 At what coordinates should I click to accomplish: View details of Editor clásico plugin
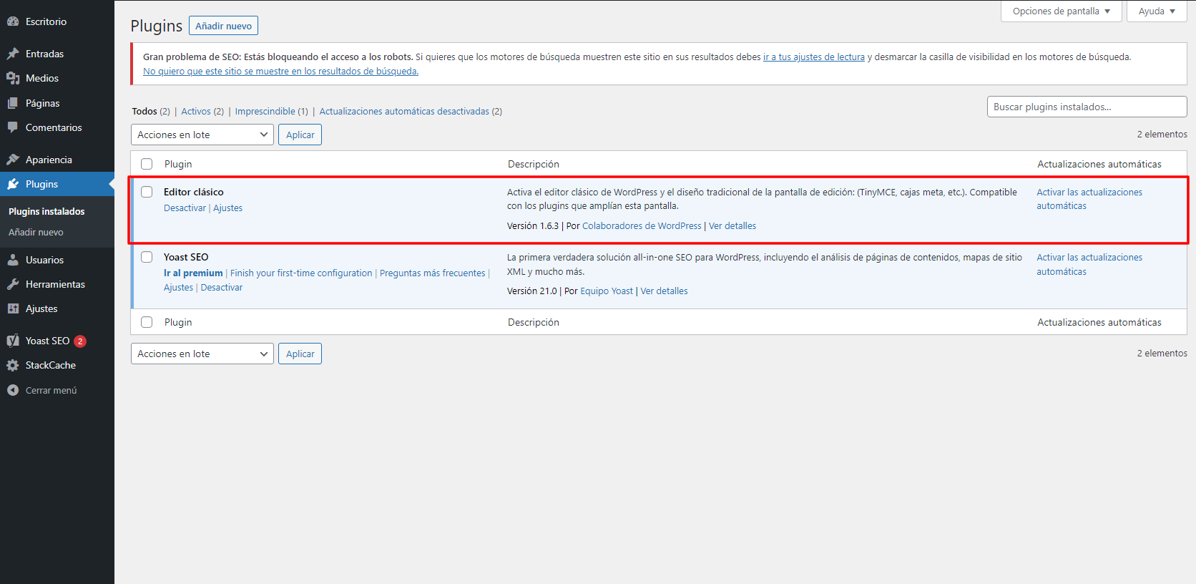click(732, 225)
